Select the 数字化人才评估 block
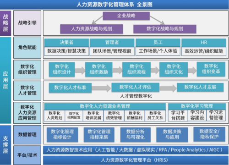This screenshot has width=229, height=165. coord(135,87)
